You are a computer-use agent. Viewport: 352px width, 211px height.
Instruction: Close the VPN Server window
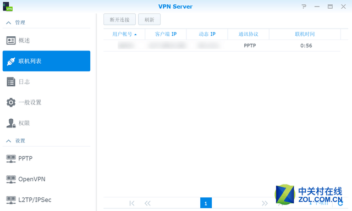(x=343, y=7)
